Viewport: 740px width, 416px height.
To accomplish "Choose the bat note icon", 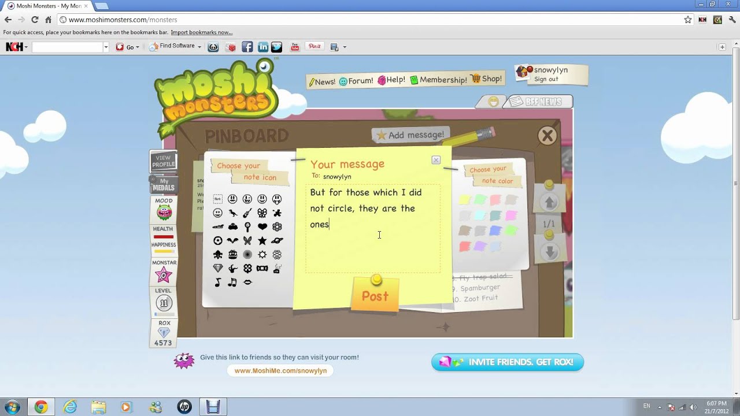I will tap(232, 240).
